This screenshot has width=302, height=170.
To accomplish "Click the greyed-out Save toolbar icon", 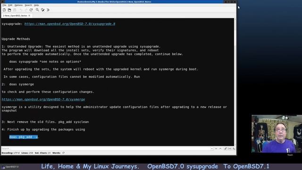I will (x=15, y=10).
